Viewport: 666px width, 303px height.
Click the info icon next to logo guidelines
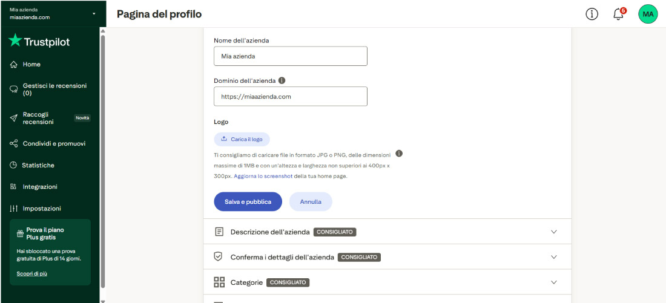399,154
